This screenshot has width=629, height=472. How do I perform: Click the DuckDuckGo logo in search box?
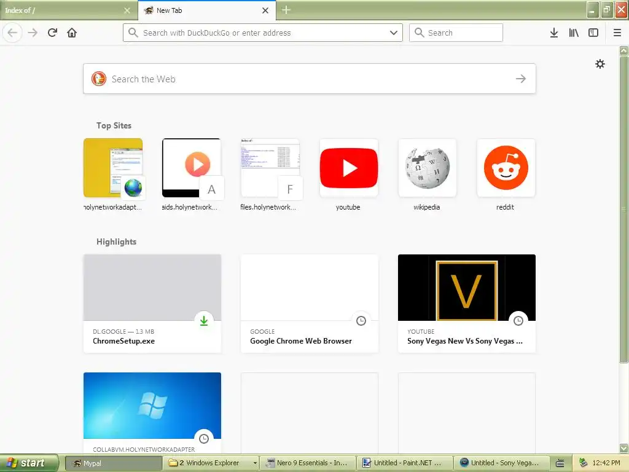99,79
